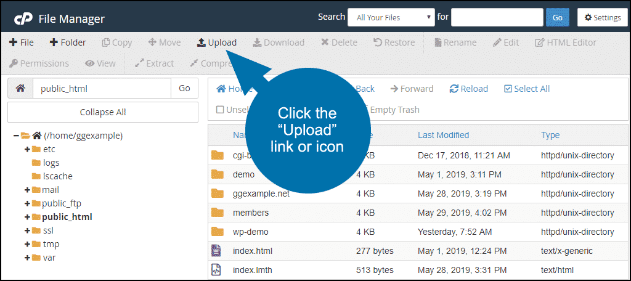Click the index.lmth file name
The image size is (631, 281).
[x=252, y=270]
